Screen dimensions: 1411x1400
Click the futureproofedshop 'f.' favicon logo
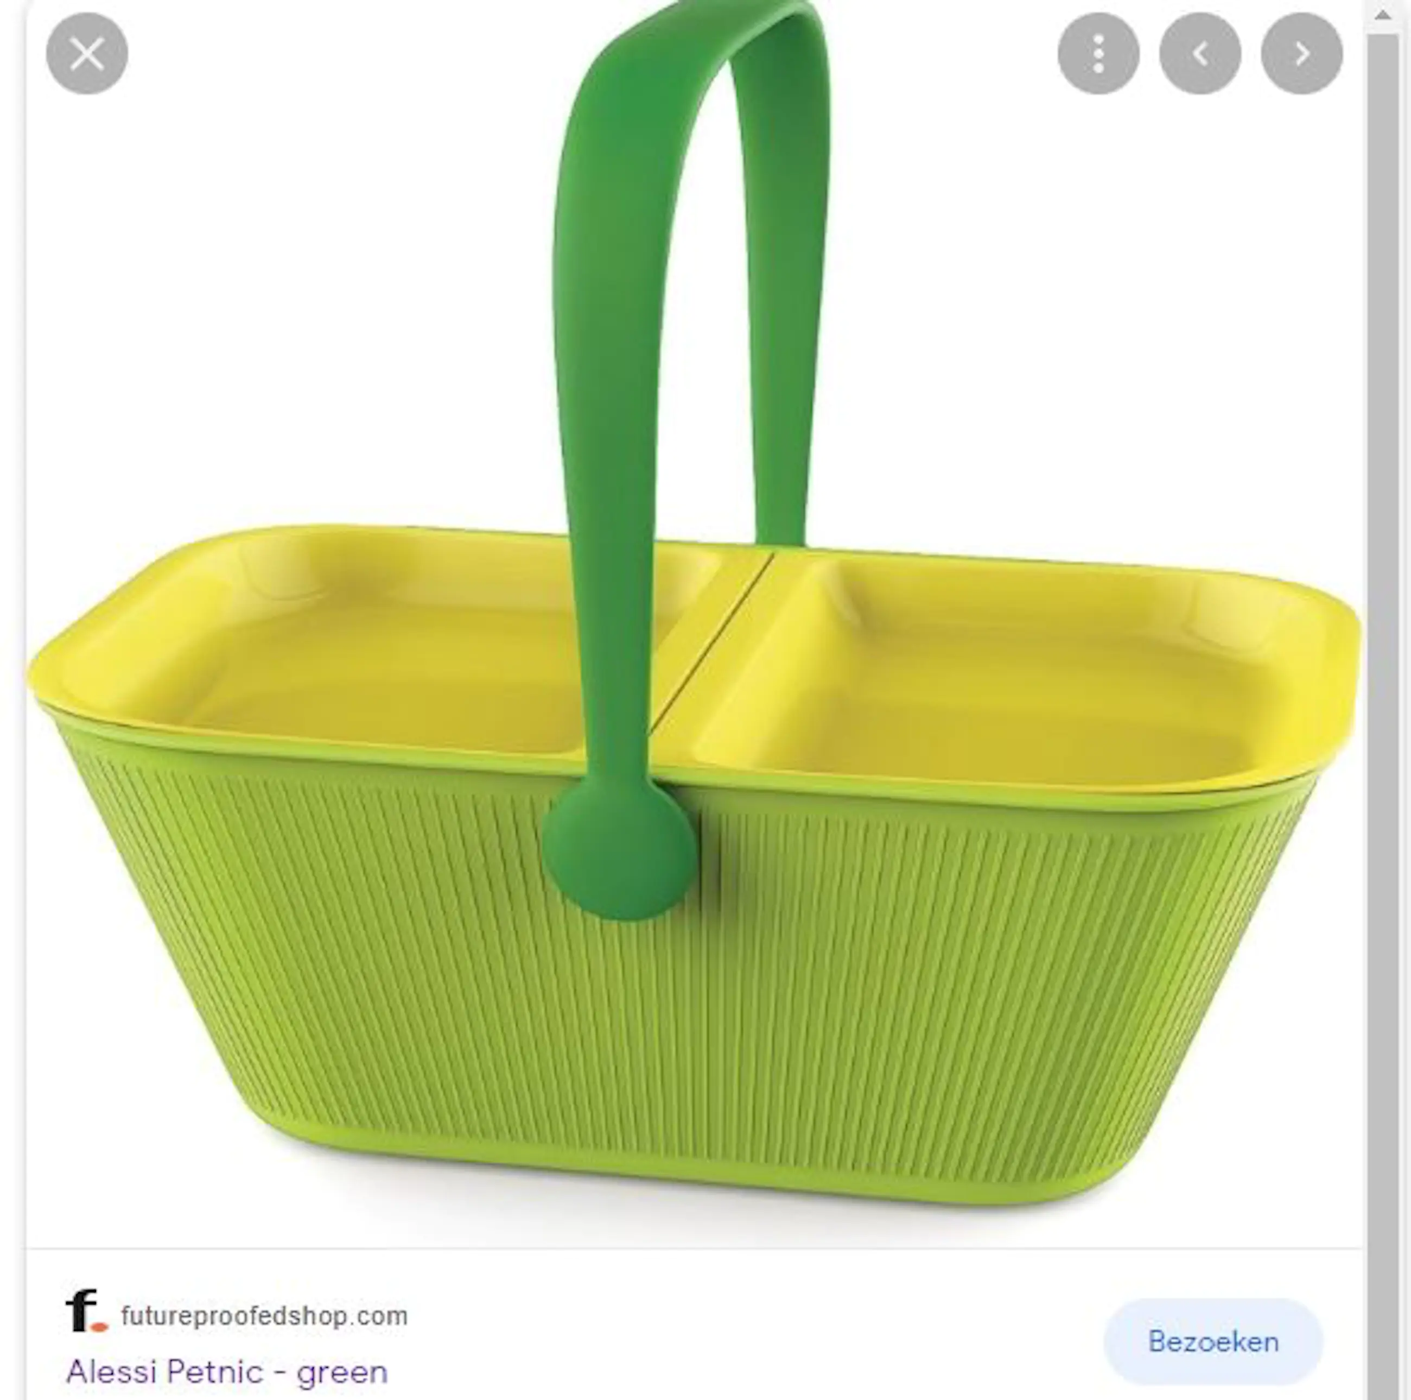pyautogui.click(x=85, y=1310)
